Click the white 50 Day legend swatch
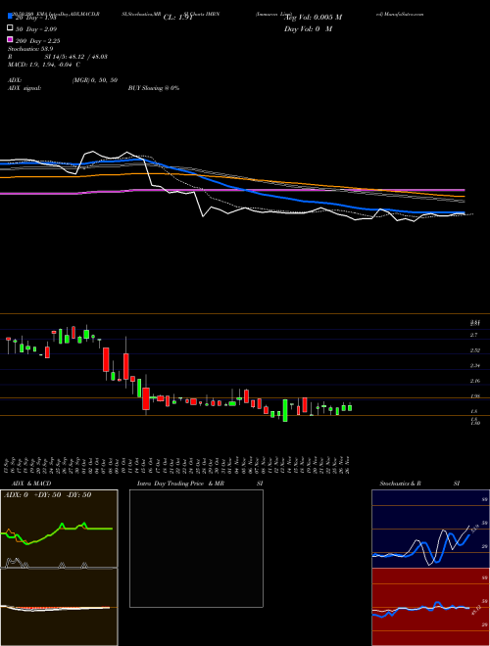 point(11,28)
